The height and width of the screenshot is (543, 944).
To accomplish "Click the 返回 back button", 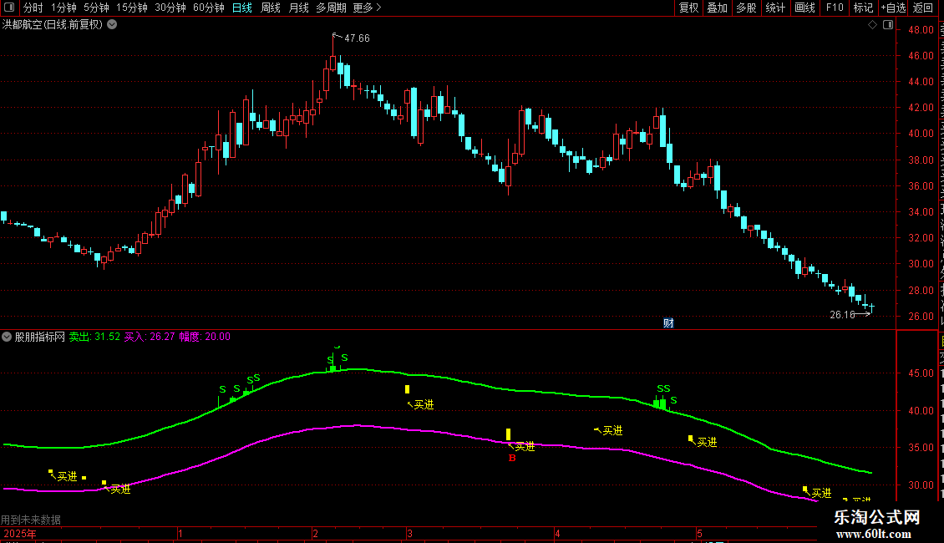I will pos(923,8).
